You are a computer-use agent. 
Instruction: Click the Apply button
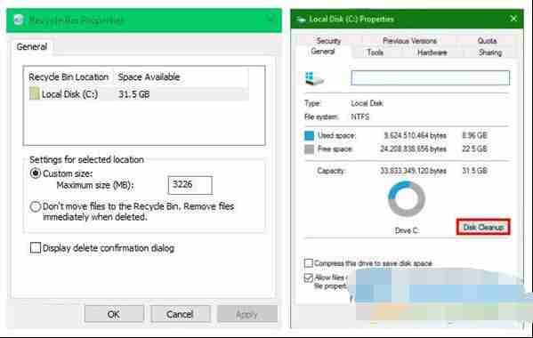(247, 314)
